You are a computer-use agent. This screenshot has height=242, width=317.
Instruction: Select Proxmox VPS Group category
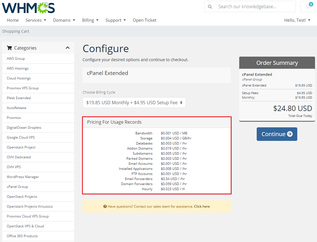point(38,88)
